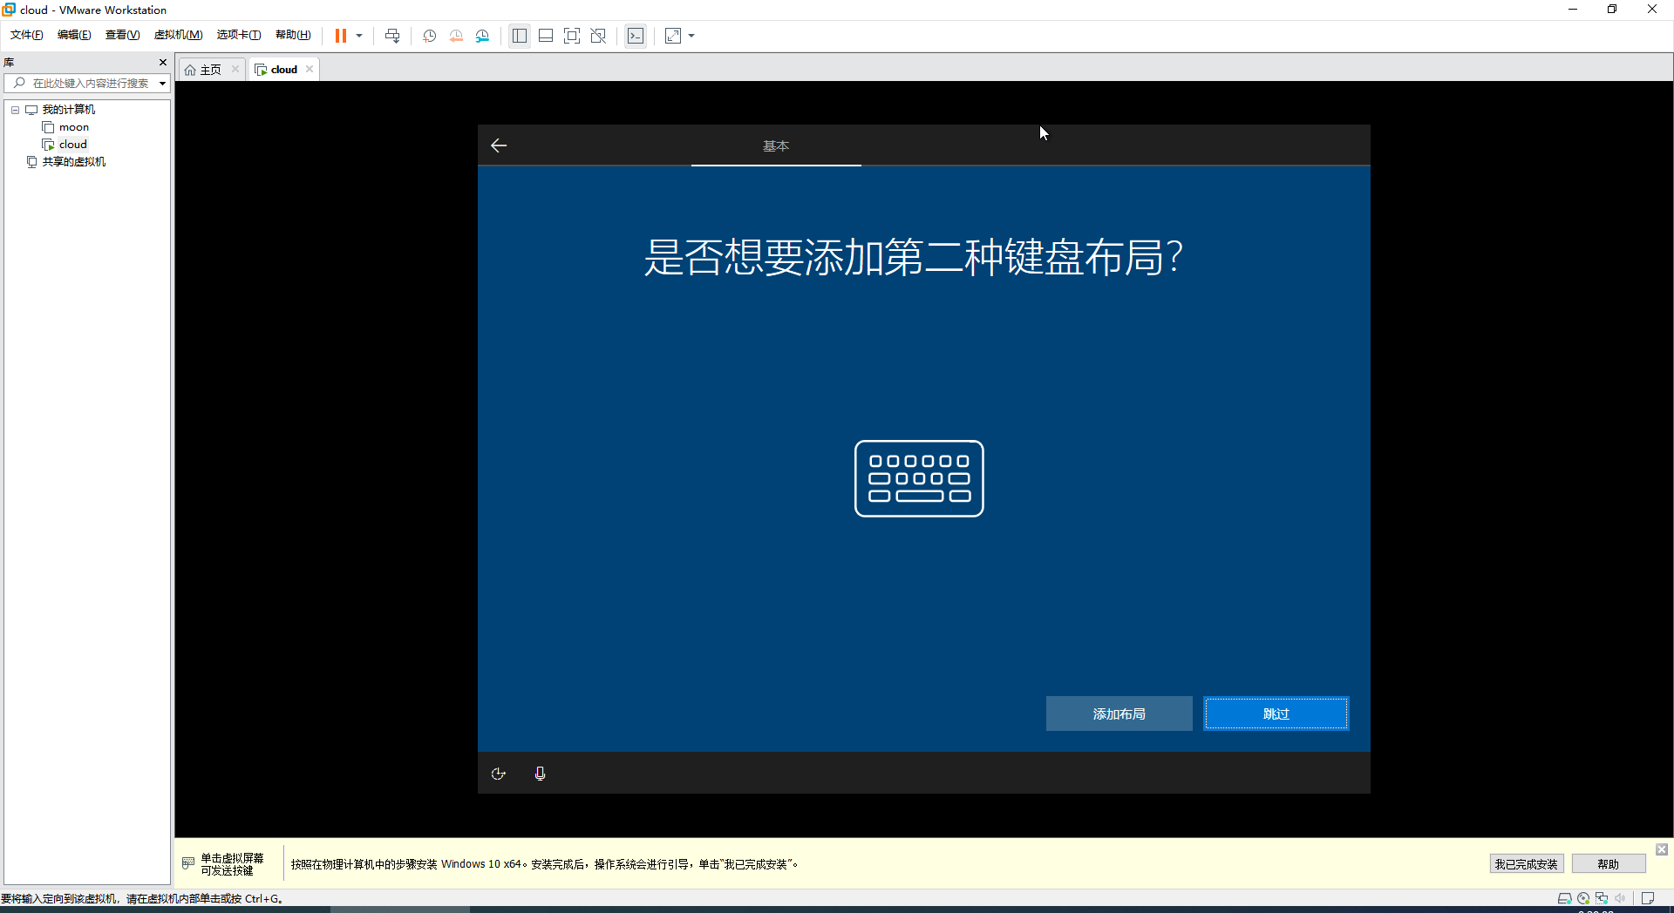1674x913 pixels.
Task: Click the microphone icon in setup
Action: click(x=540, y=774)
